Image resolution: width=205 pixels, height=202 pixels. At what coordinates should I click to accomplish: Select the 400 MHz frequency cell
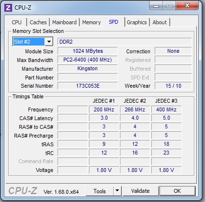pyautogui.click(x=166, y=109)
